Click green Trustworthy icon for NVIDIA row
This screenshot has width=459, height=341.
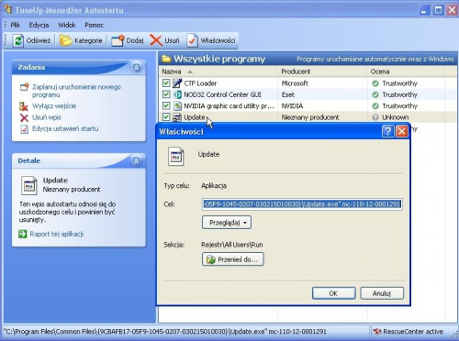(x=375, y=105)
